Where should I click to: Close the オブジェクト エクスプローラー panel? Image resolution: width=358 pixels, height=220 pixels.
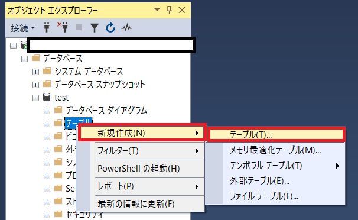coord(182,10)
